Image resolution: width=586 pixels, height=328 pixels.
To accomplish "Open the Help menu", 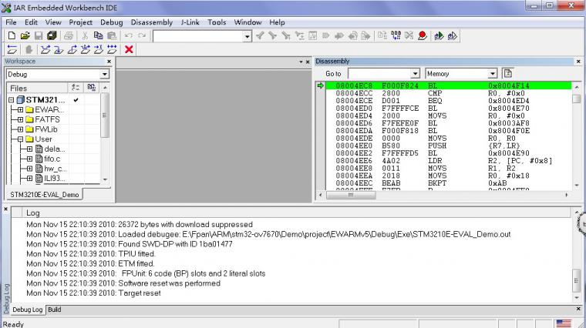I will click(277, 22).
